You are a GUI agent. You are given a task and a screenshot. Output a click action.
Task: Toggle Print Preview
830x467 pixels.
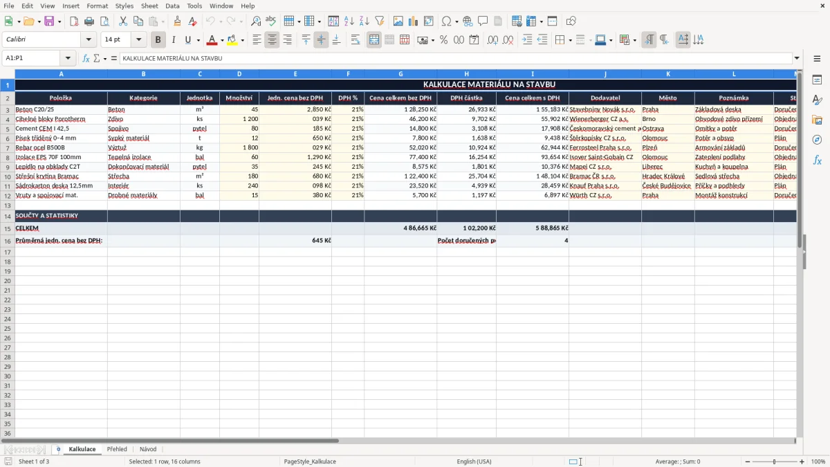click(x=104, y=21)
